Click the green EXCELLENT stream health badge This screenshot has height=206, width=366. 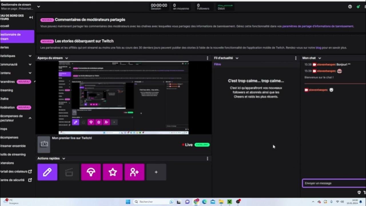click(x=202, y=145)
